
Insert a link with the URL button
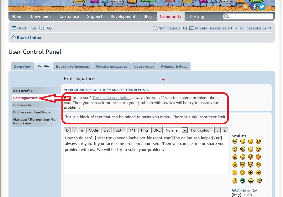[157, 130]
